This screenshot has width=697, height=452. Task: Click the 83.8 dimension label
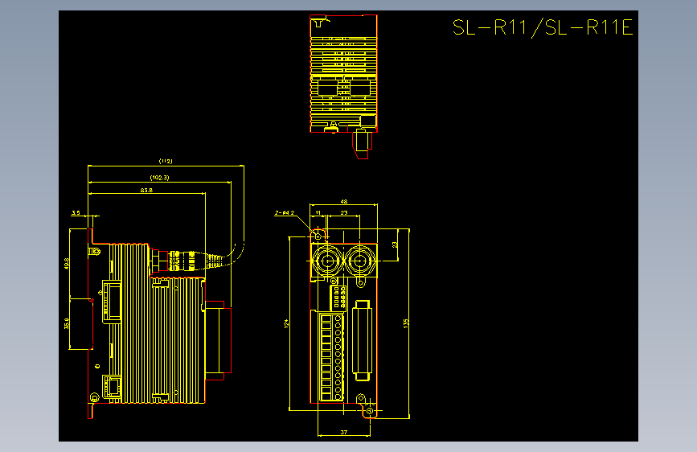coord(146,190)
